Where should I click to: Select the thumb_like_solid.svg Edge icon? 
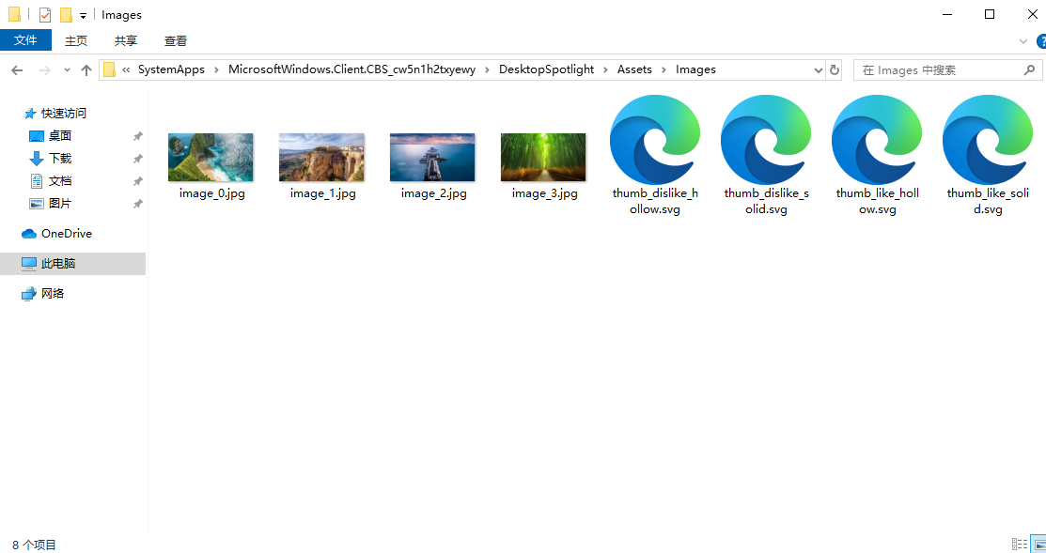988,139
